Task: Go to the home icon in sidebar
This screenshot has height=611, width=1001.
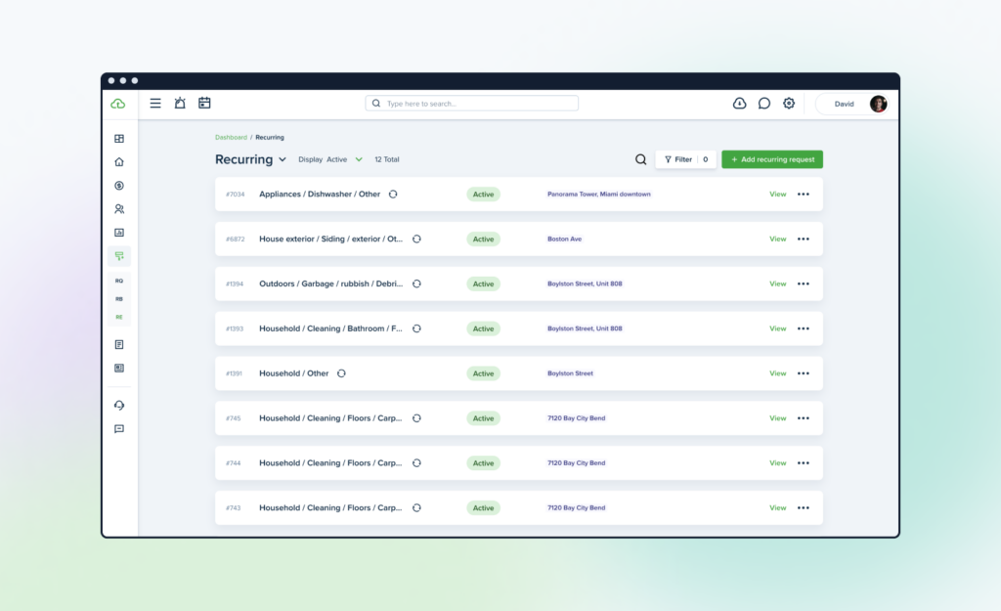Action: click(119, 162)
